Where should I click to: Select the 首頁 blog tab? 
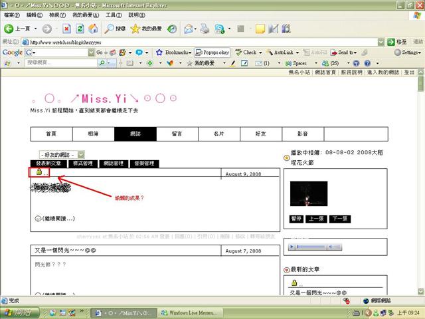click(x=52, y=134)
